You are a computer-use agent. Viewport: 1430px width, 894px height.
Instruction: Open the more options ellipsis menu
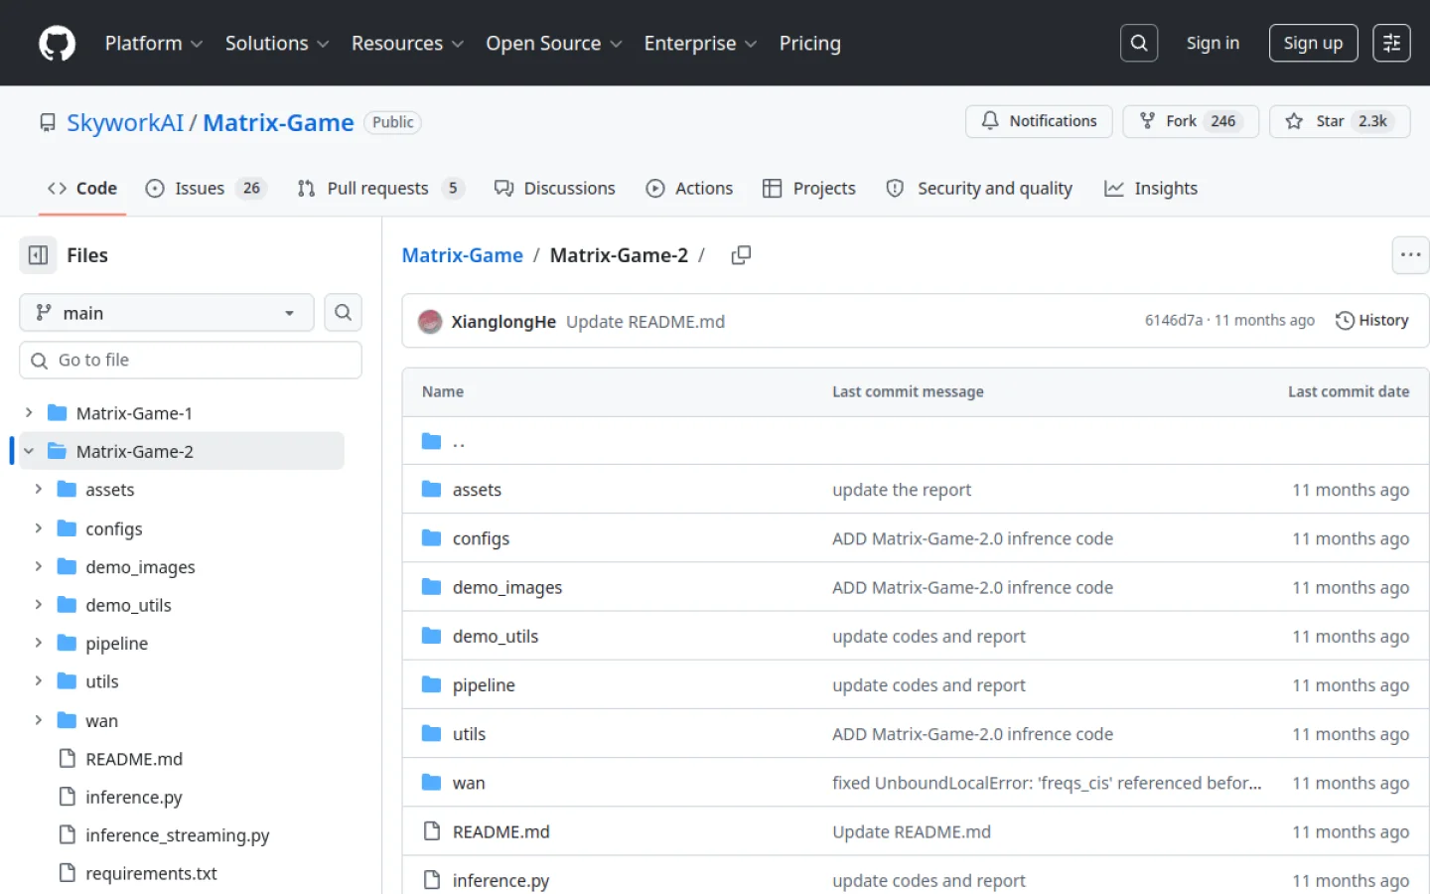(x=1410, y=255)
